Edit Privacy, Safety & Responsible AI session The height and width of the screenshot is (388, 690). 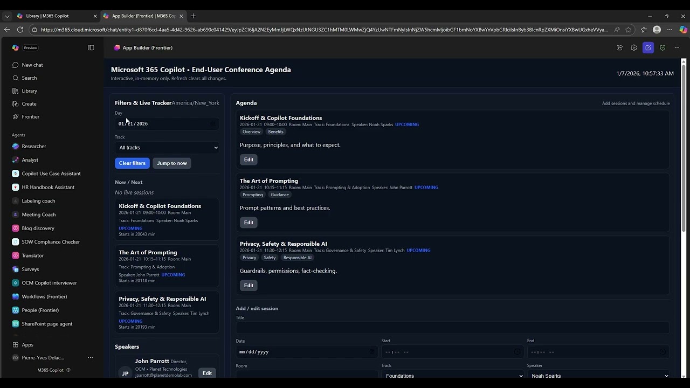(249, 286)
